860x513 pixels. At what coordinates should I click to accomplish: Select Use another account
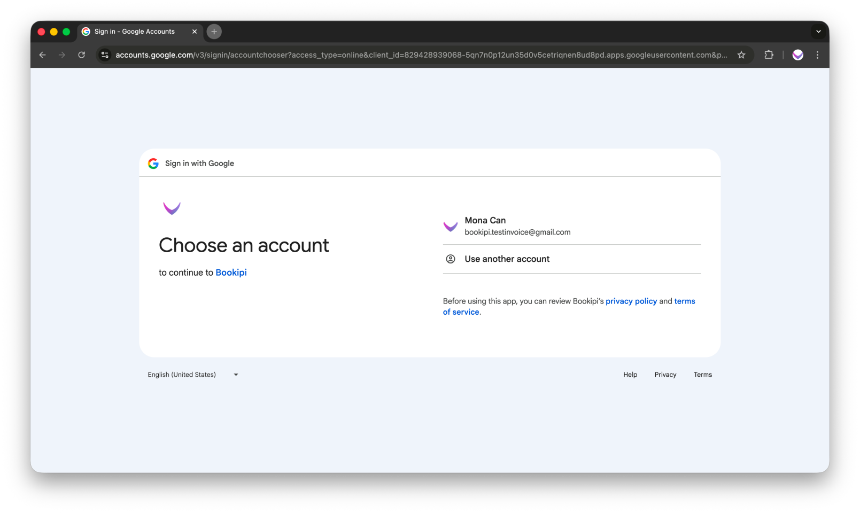[x=507, y=259]
